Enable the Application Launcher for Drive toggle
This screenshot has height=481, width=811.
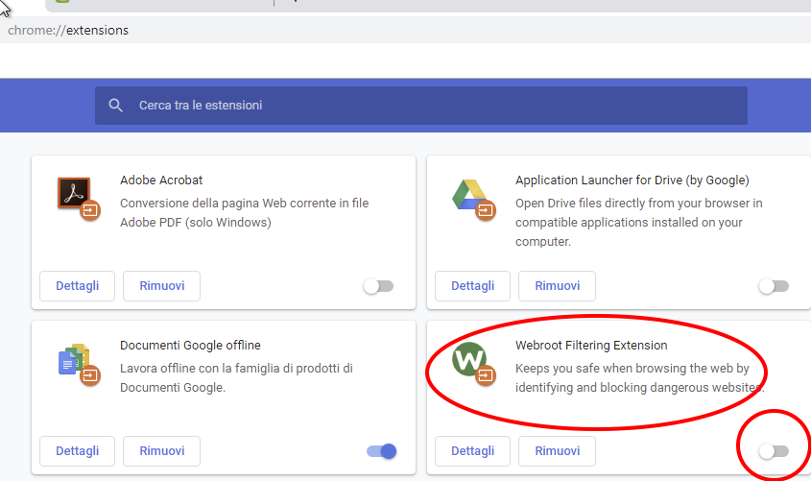(773, 286)
